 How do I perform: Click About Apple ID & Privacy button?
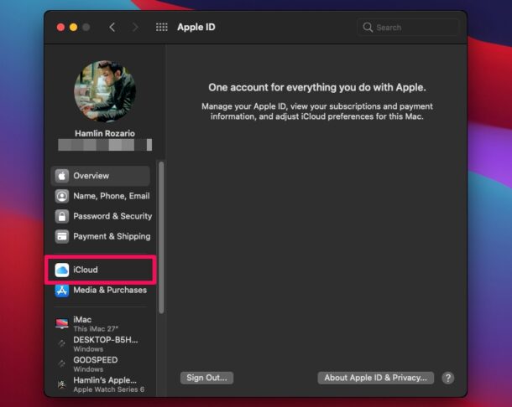point(375,378)
